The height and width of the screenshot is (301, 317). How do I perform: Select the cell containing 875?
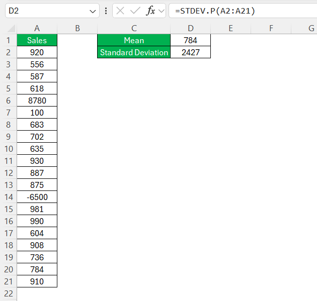click(x=37, y=185)
